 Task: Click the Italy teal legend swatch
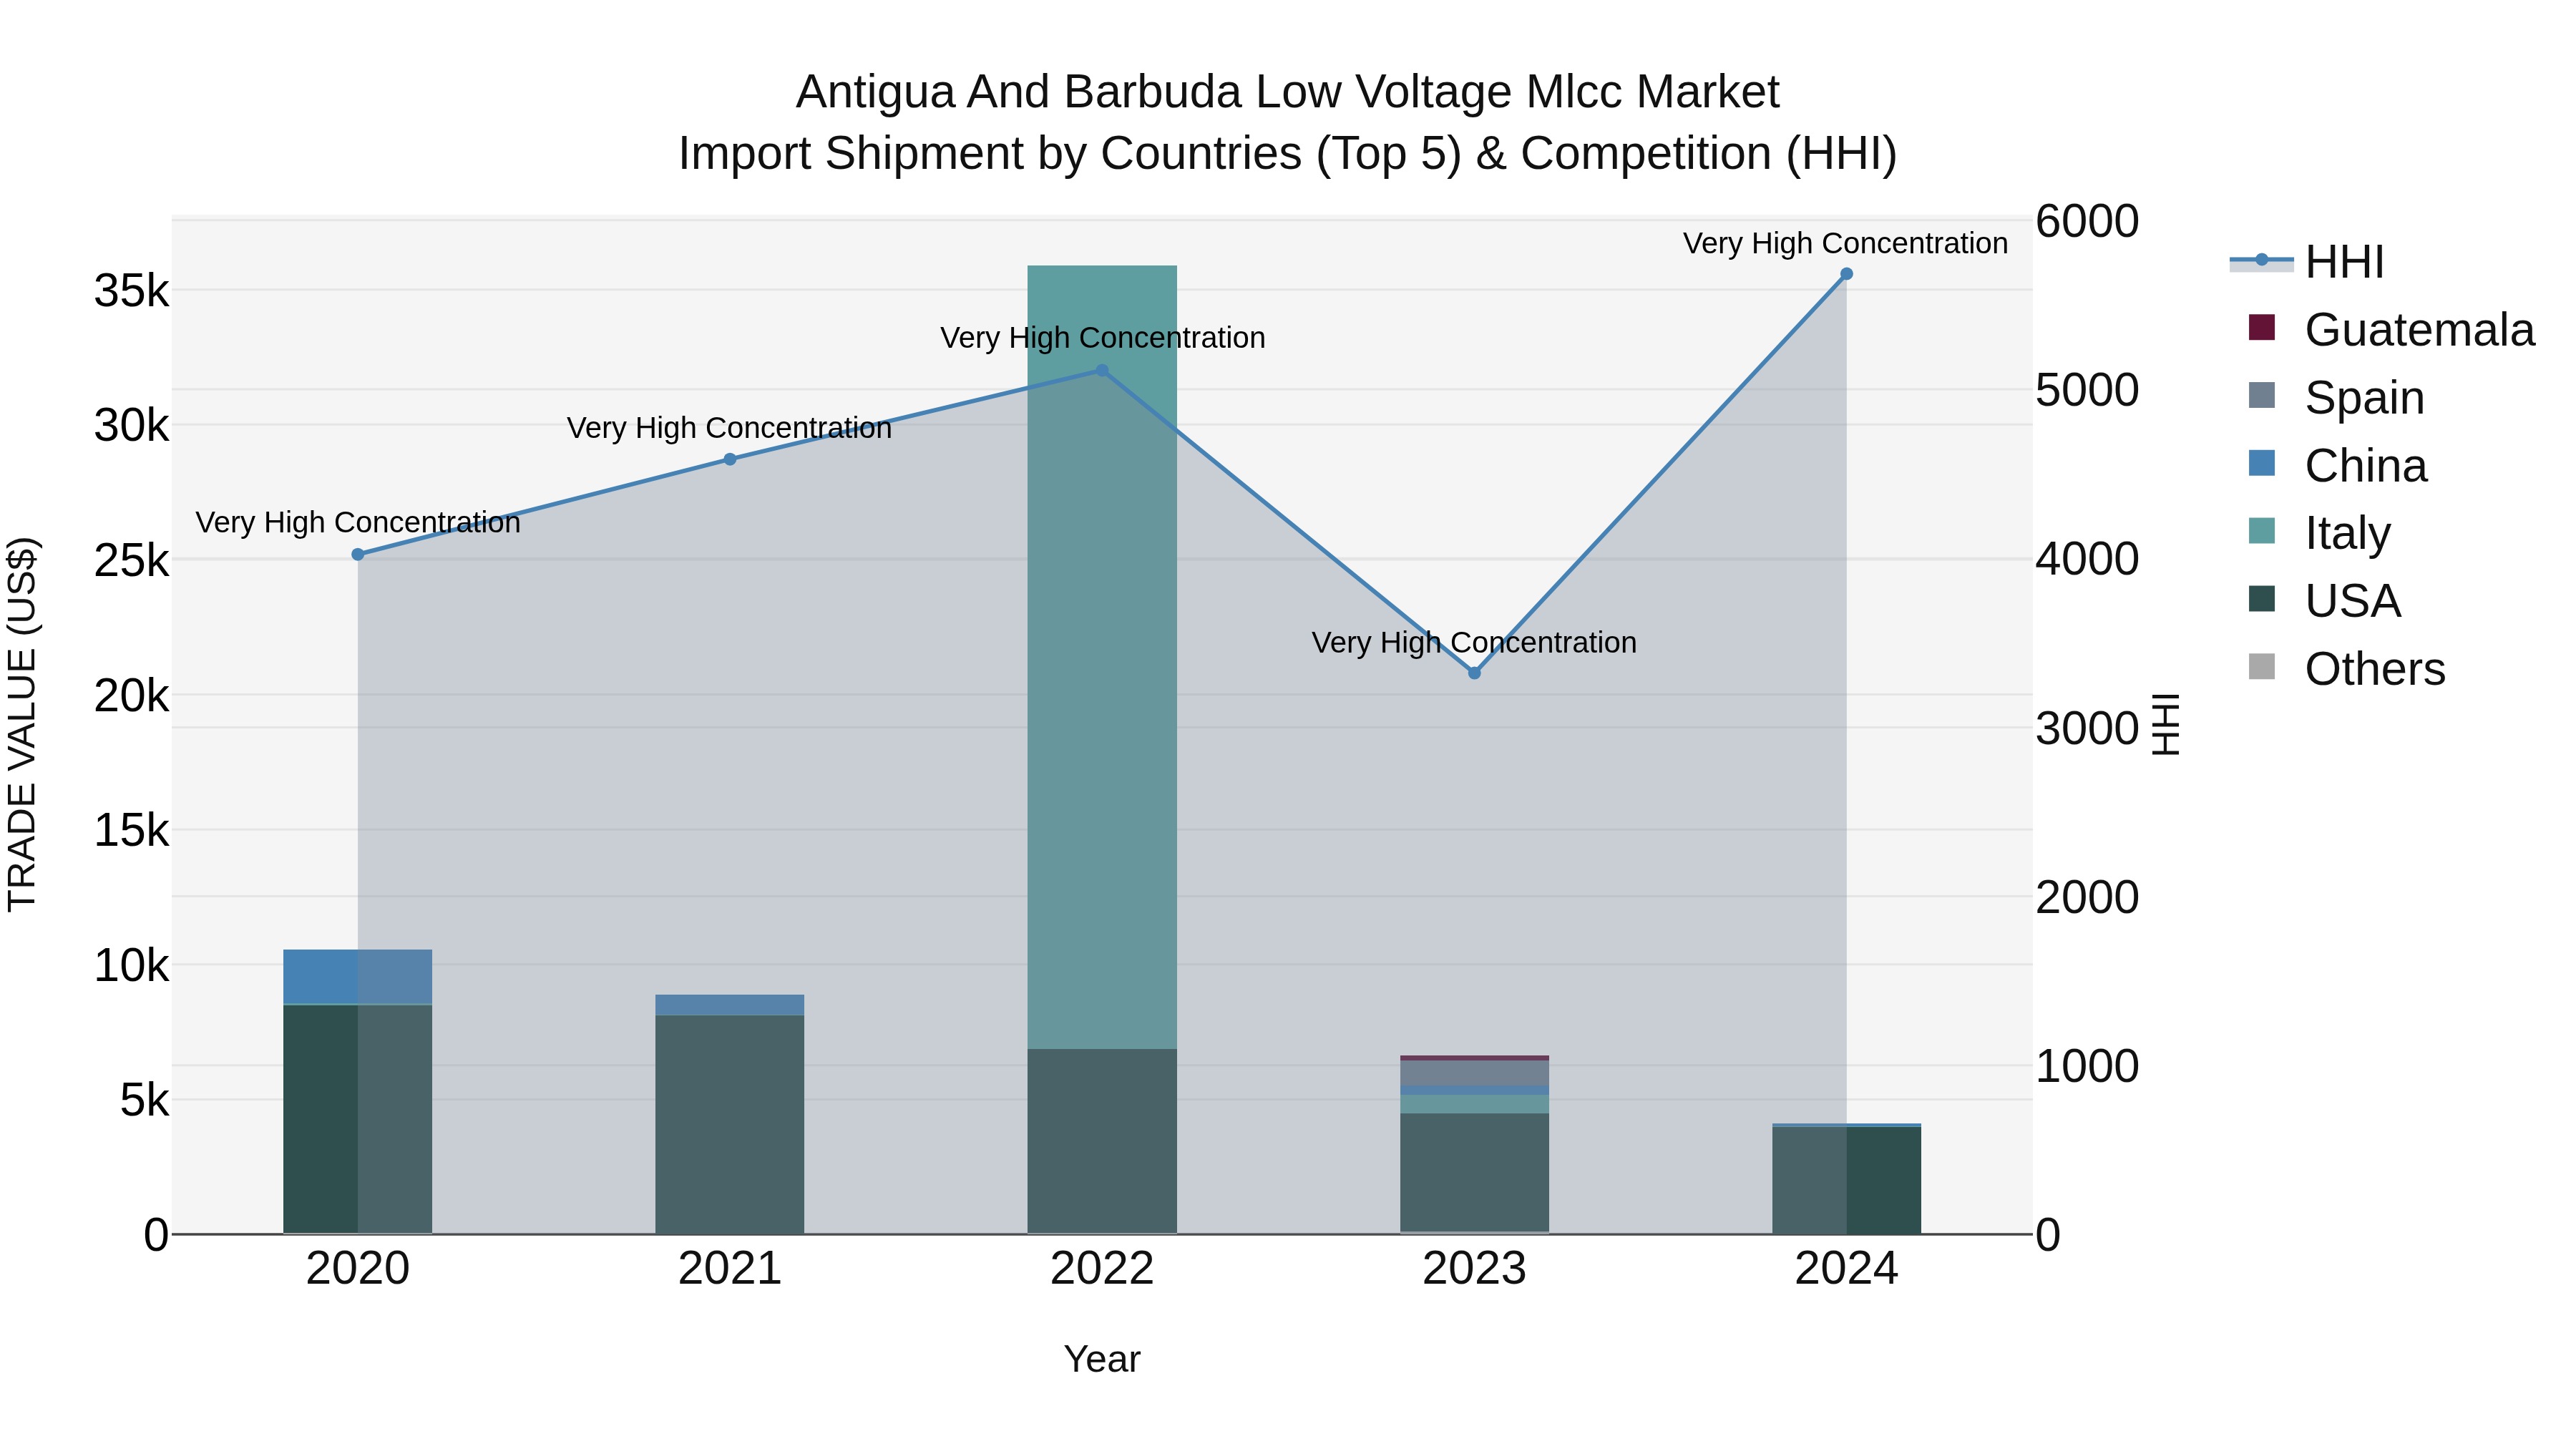tap(2261, 531)
